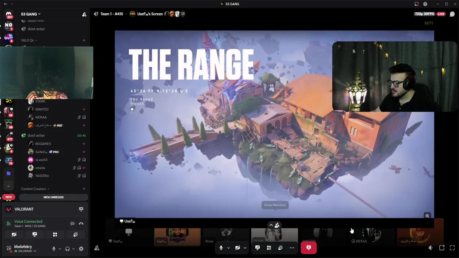Select user YASSENx in voice list
Screen dimensions: 459x258
pyautogui.click(x=42, y=176)
